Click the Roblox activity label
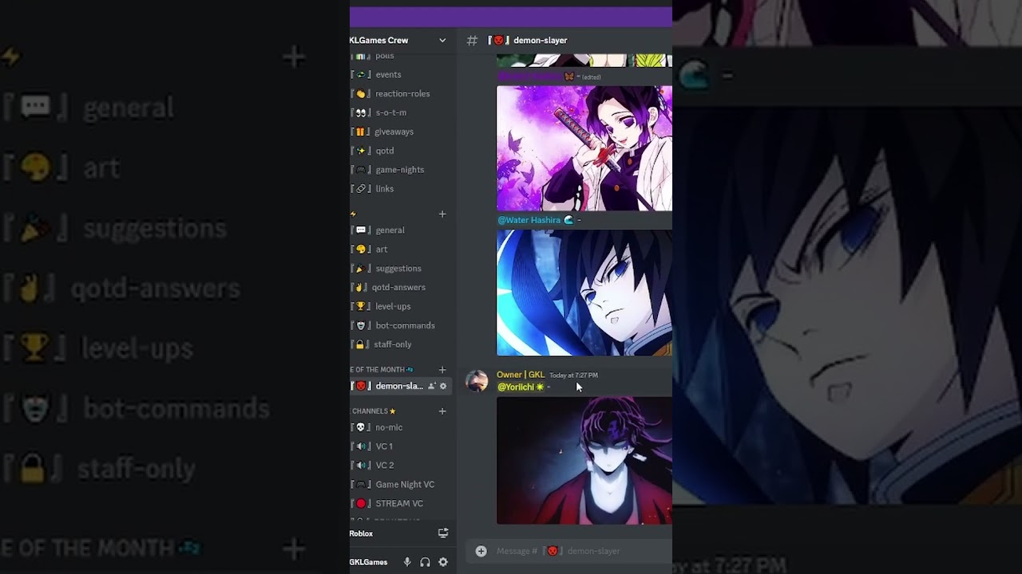1022x574 pixels. (x=361, y=533)
